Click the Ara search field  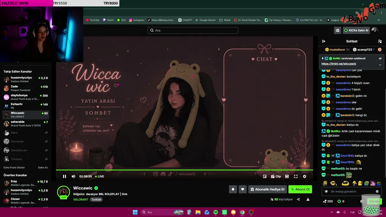click(x=193, y=30)
